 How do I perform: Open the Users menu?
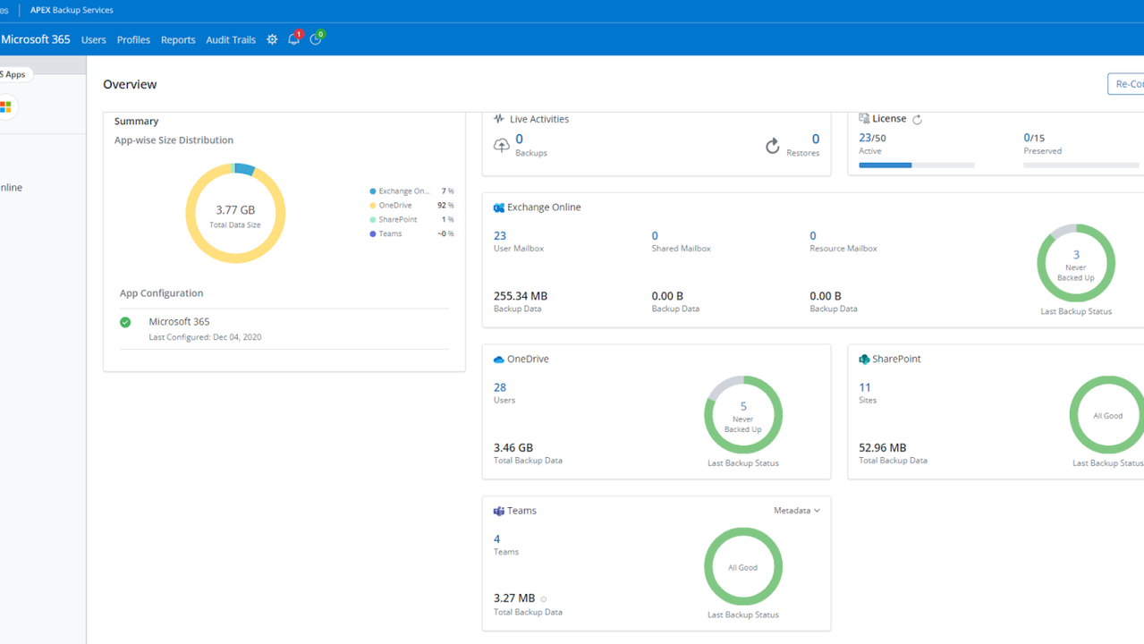[93, 40]
